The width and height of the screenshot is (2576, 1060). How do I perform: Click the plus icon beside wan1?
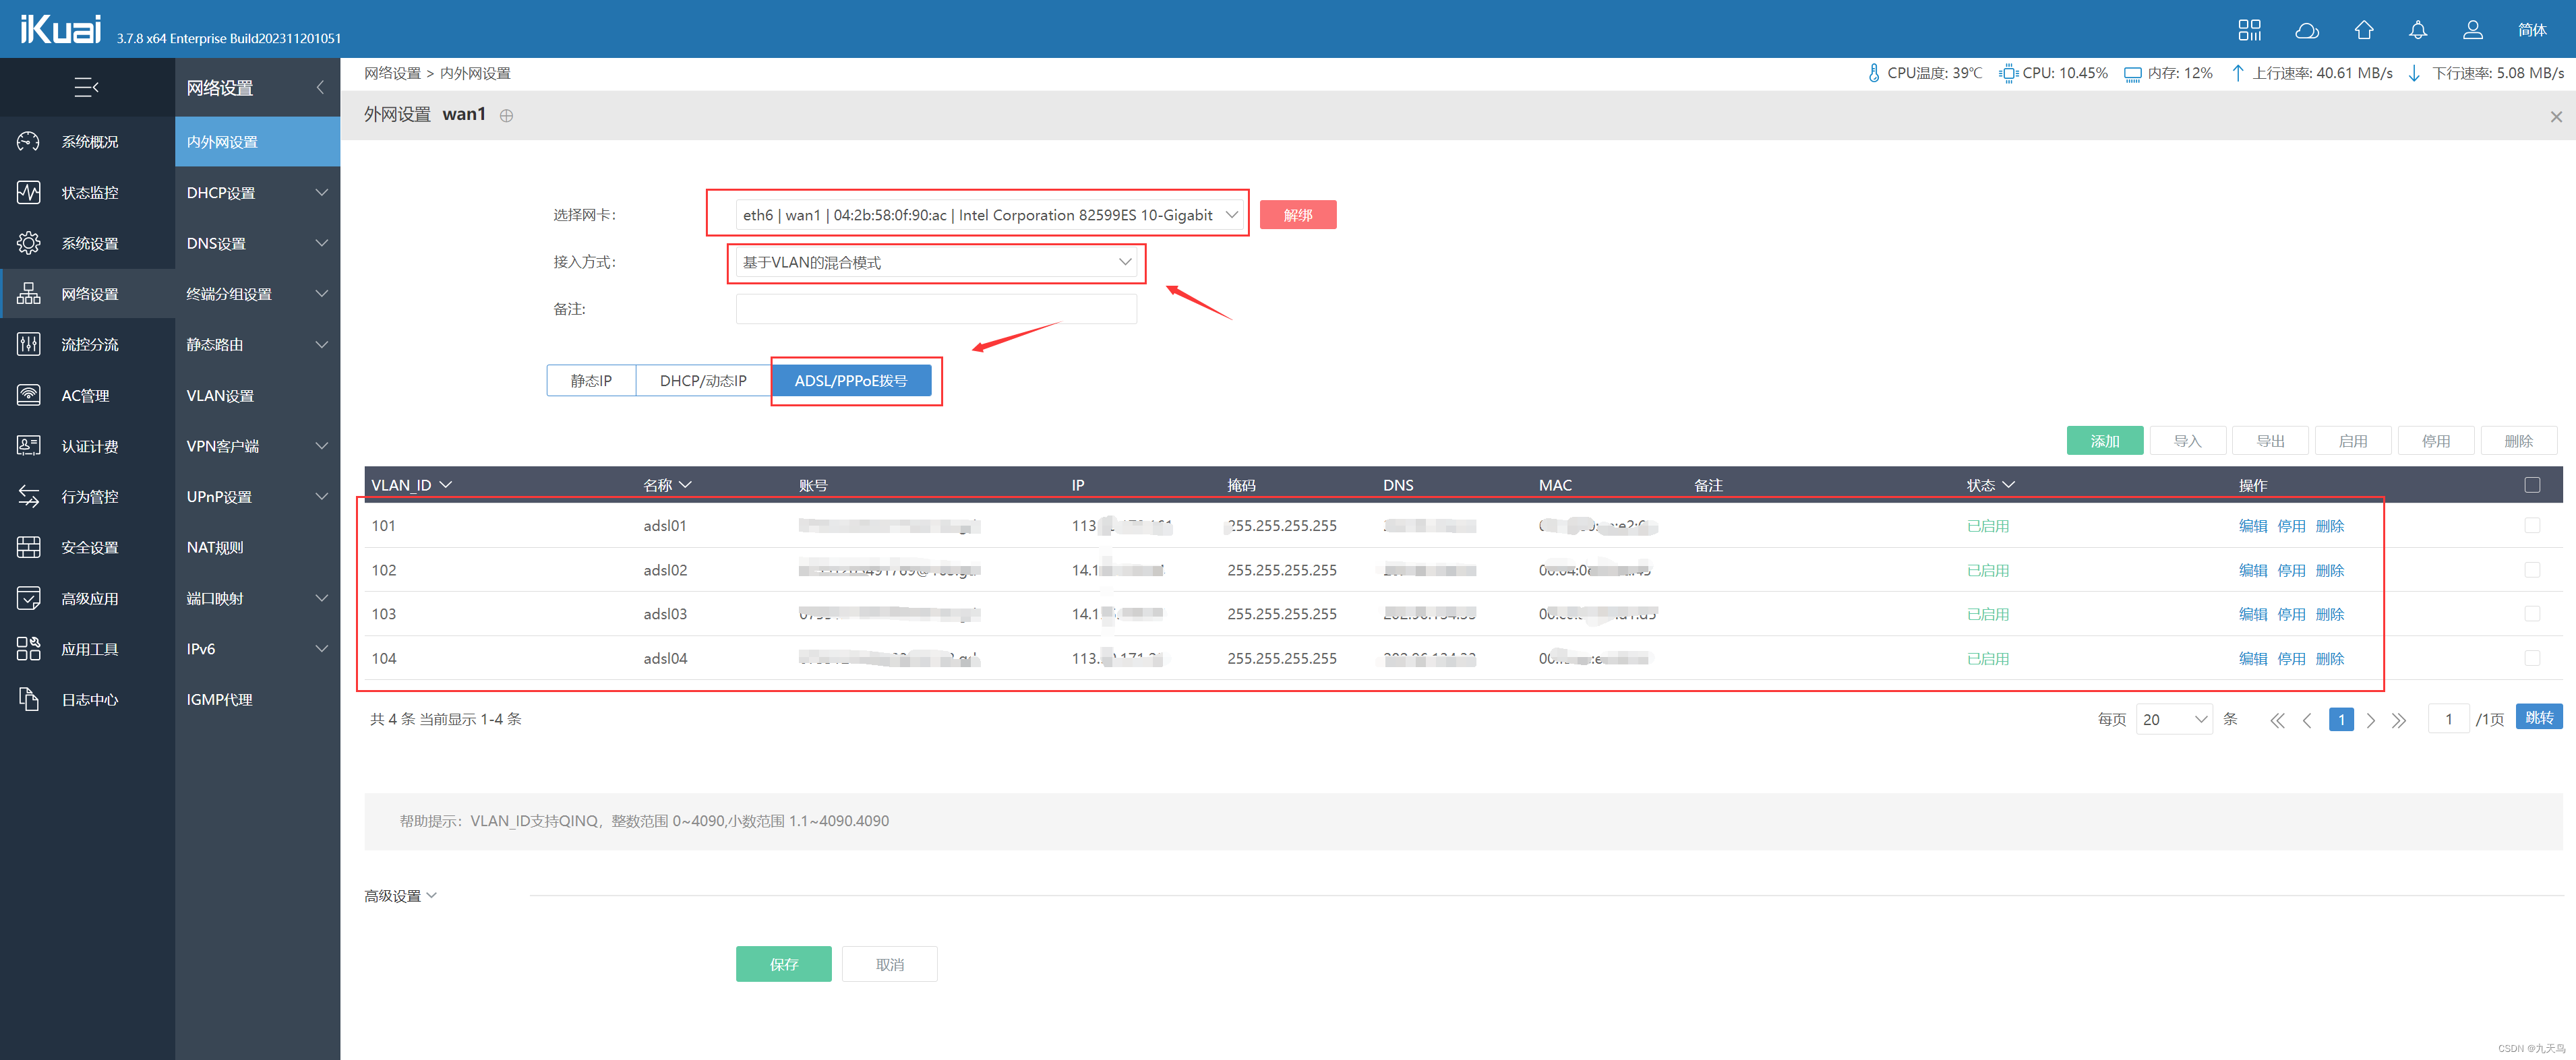click(x=507, y=116)
